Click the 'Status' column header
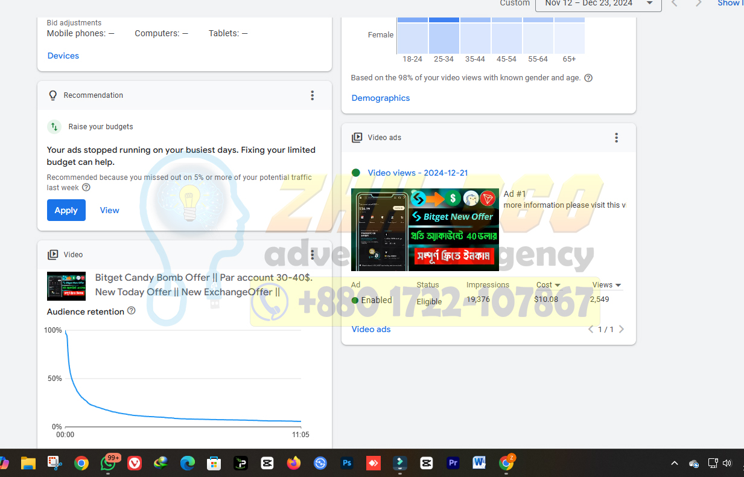Screen dimensions: 744x477 pyautogui.click(x=428, y=285)
